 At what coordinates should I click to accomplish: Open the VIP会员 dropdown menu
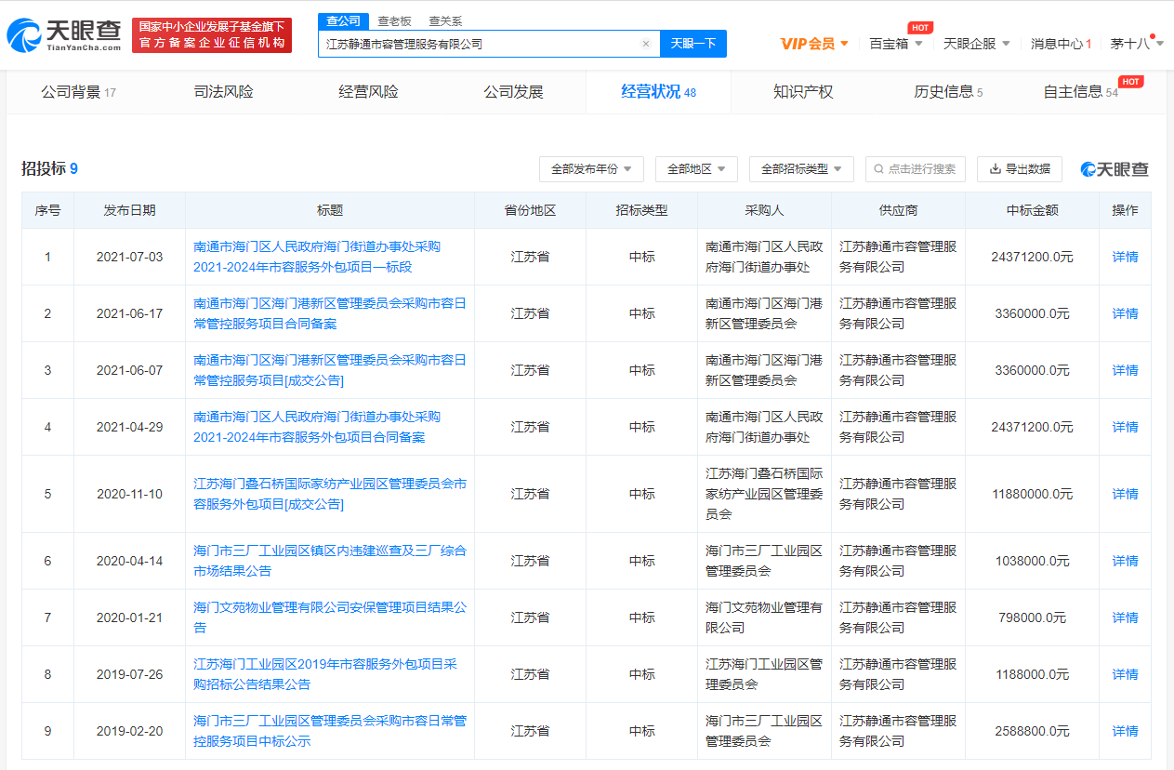[813, 44]
